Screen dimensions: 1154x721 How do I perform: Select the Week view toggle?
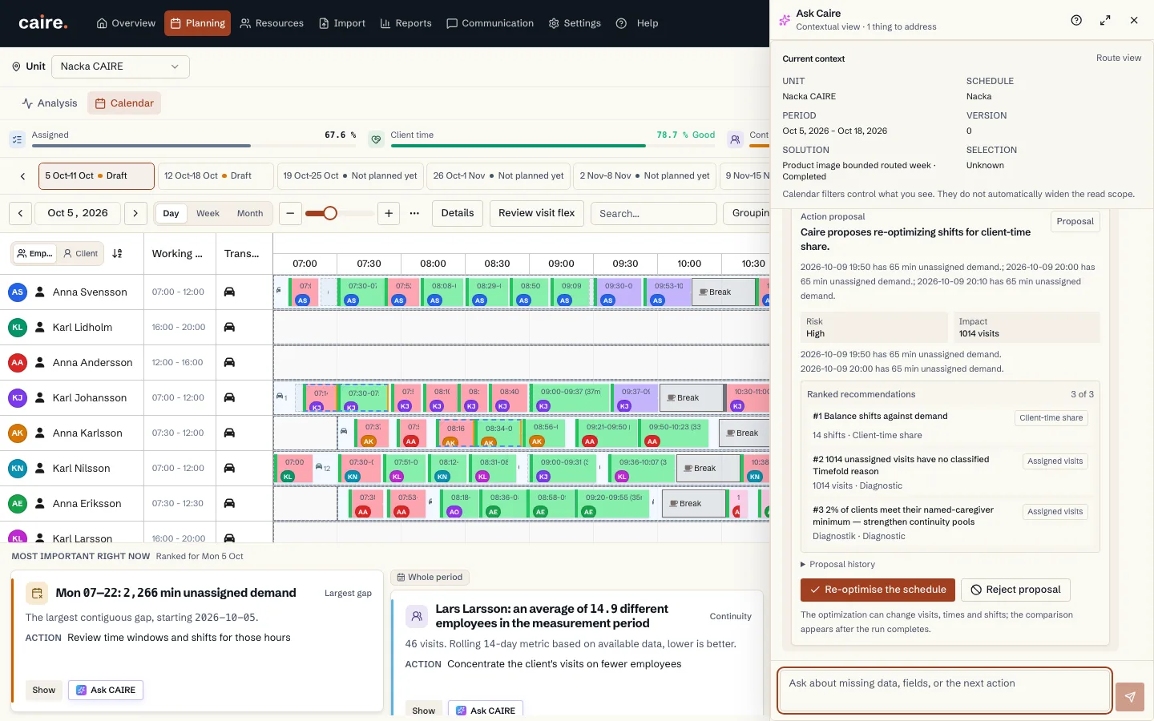point(208,213)
